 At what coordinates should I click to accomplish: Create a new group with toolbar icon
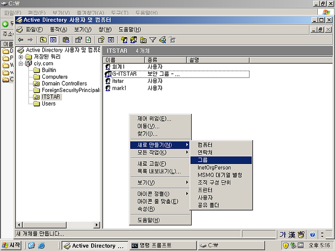coord(134,40)
